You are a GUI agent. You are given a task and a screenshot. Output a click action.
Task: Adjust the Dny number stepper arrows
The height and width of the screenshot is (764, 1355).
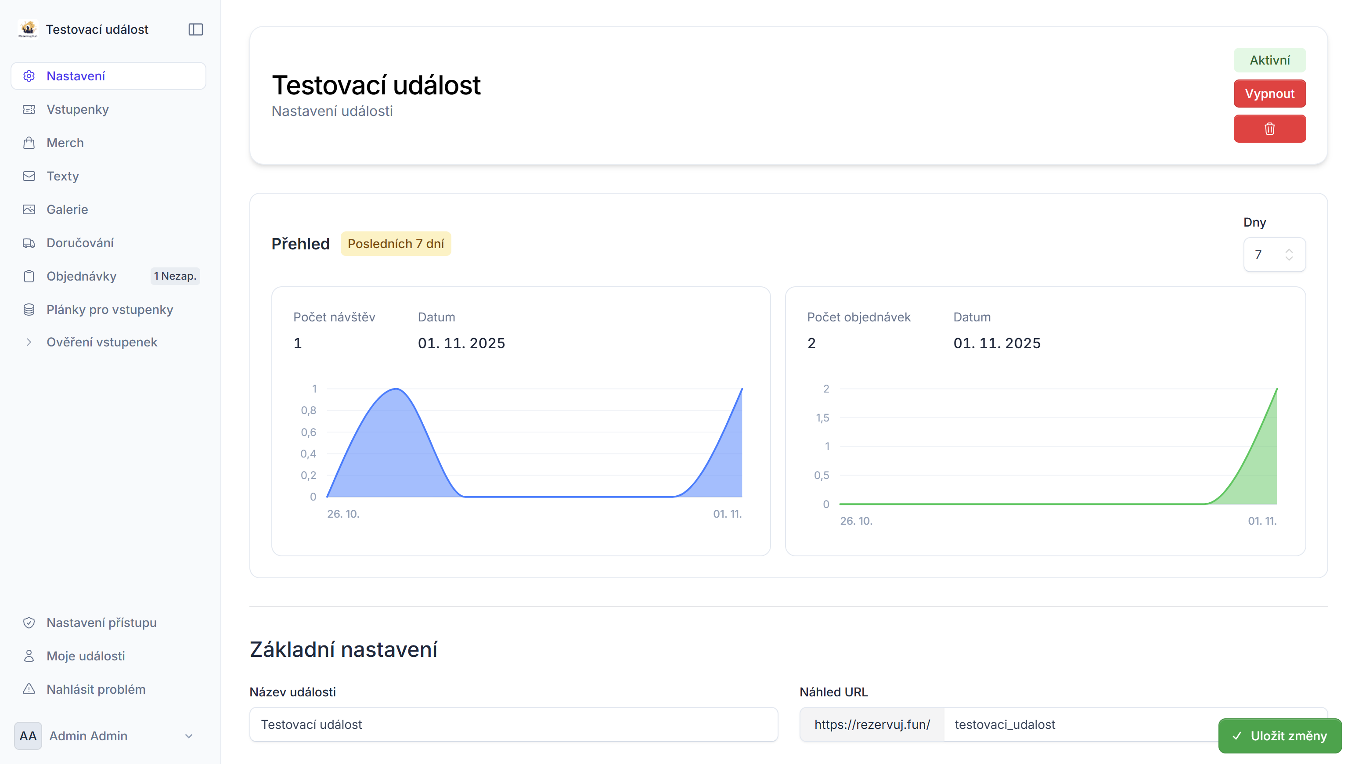click(1289, 255)
